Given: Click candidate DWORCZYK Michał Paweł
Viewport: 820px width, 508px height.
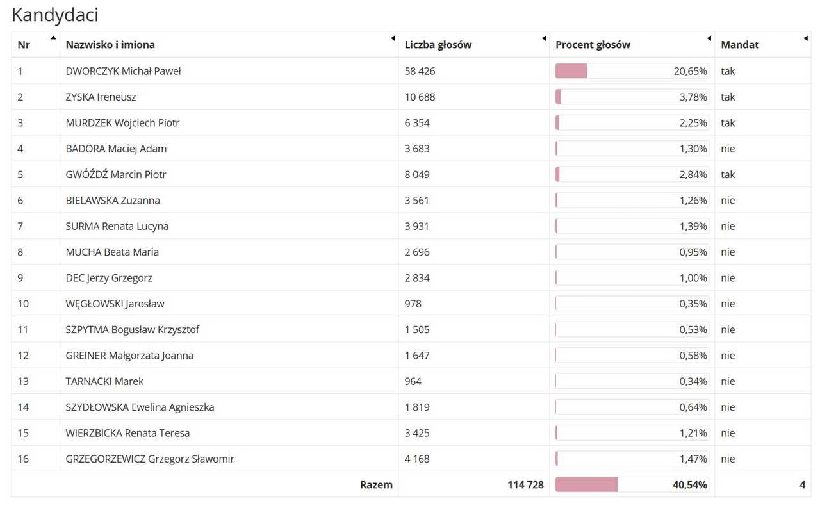Looking at the screenshot, I should click(124, 71).
